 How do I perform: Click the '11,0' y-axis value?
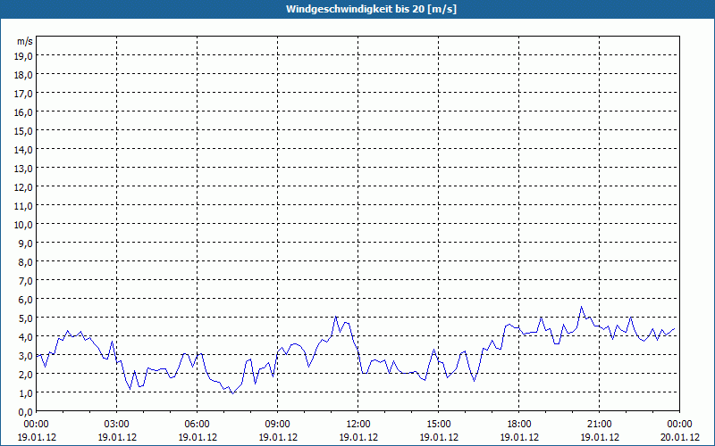[x=23, y=206]
